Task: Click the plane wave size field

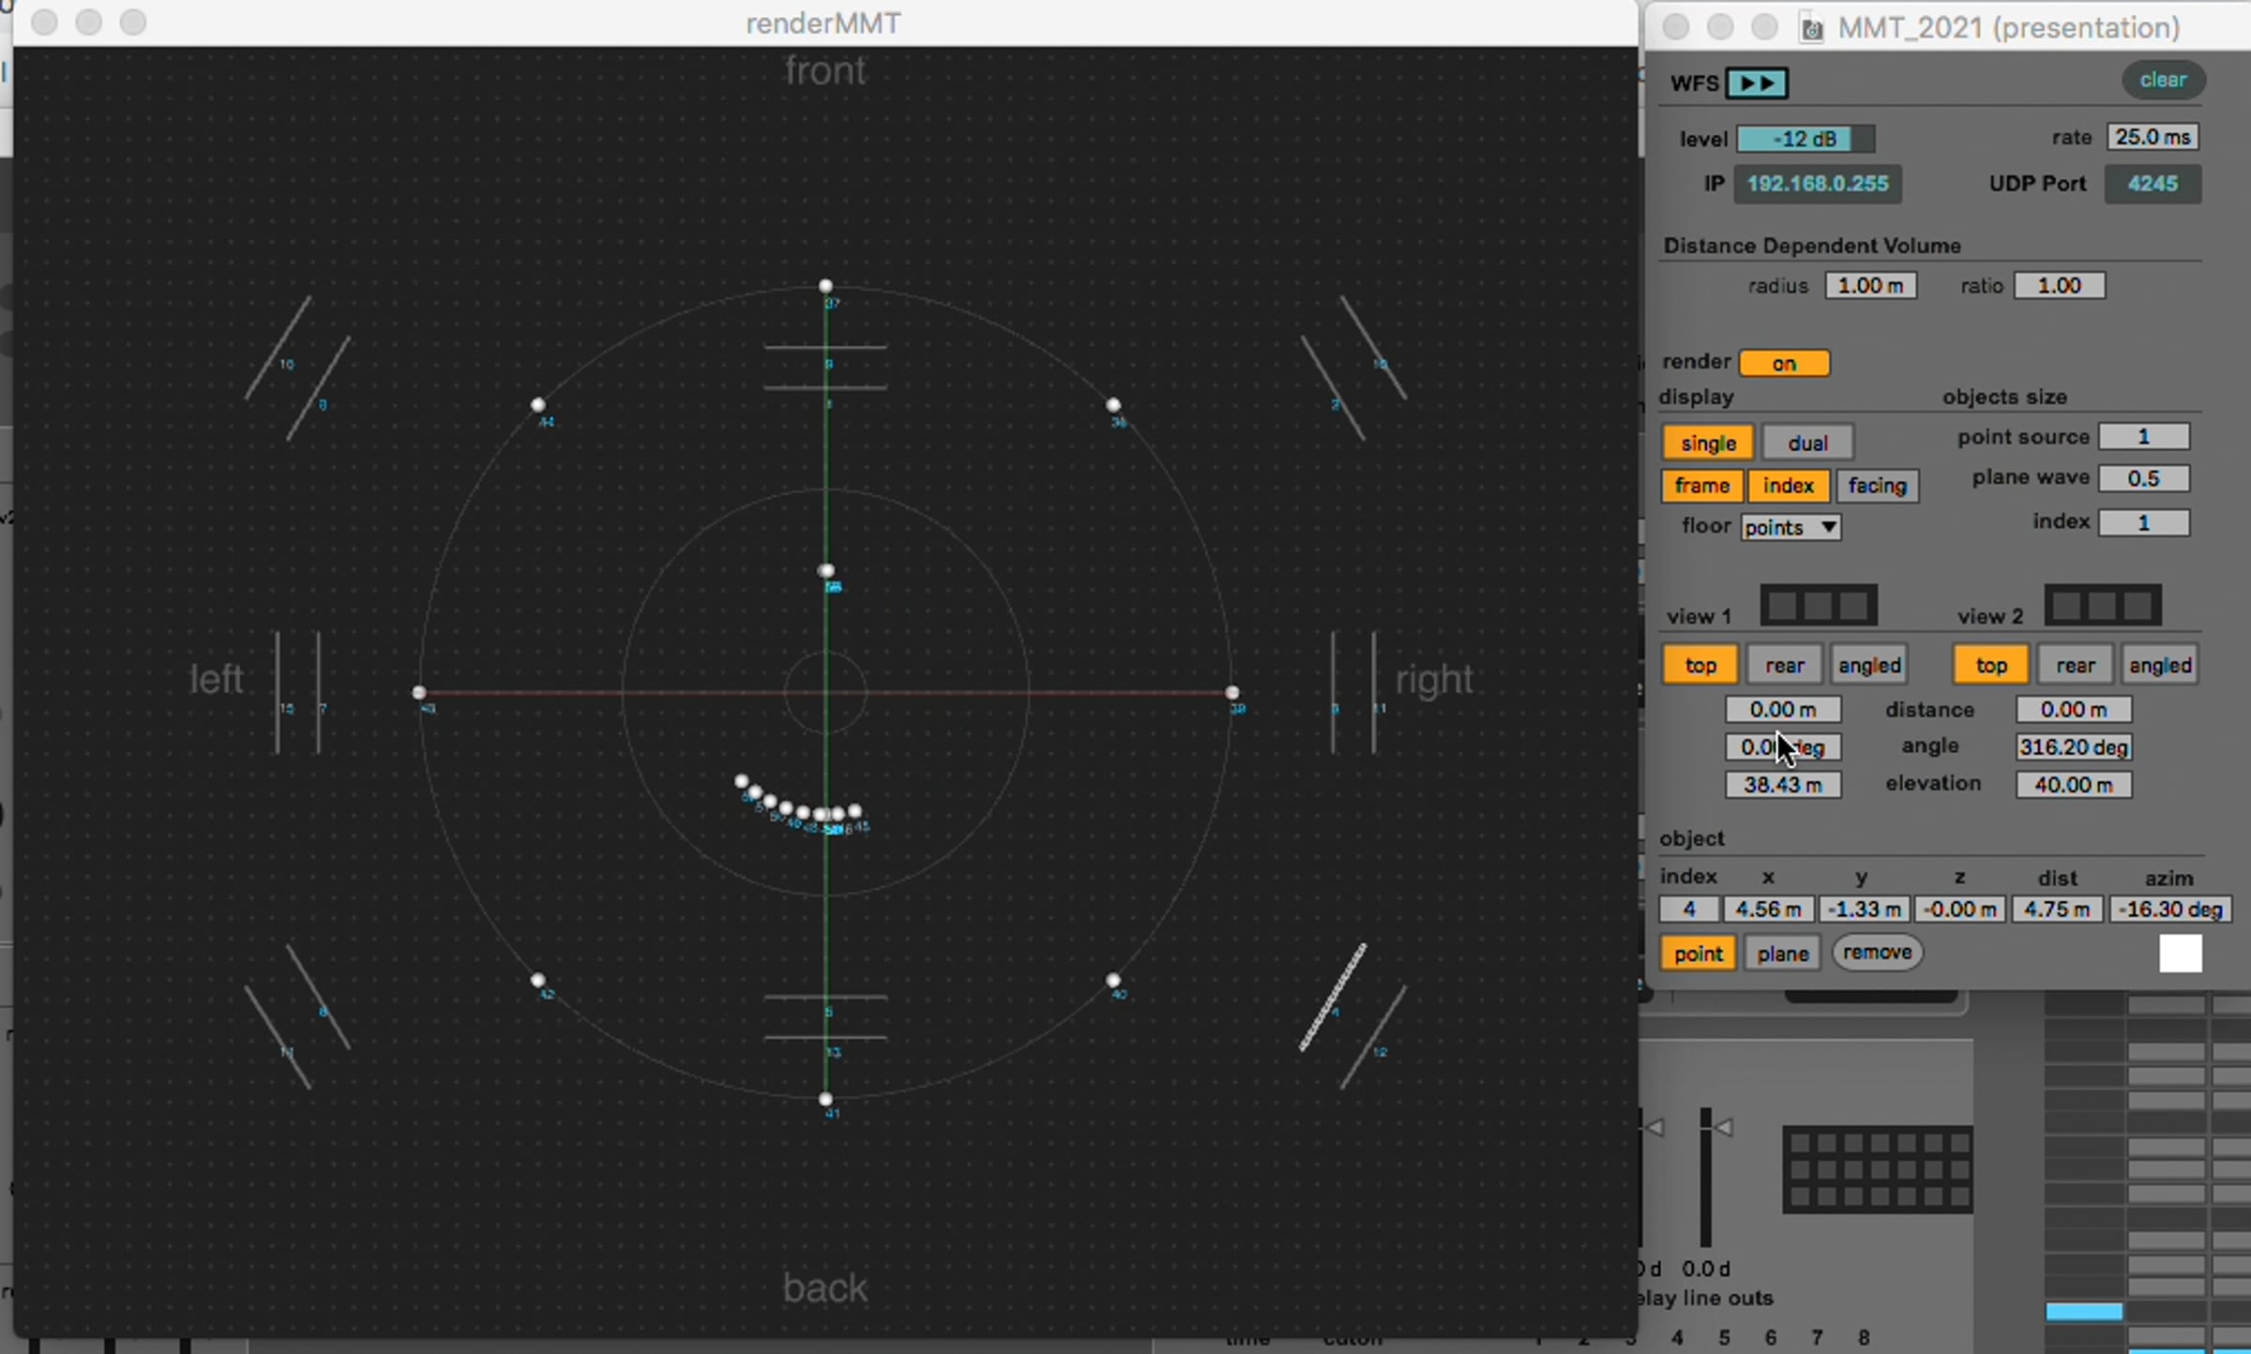Action: coord(2144,478)
